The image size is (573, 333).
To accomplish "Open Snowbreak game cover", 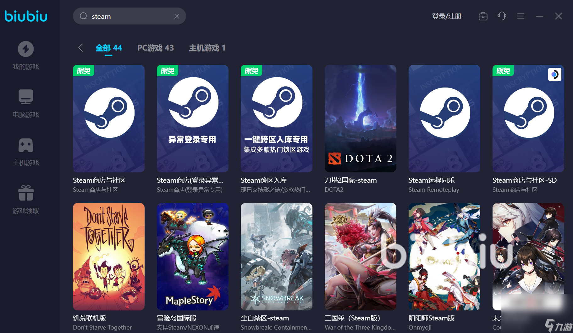I will [x=277, y=257].
